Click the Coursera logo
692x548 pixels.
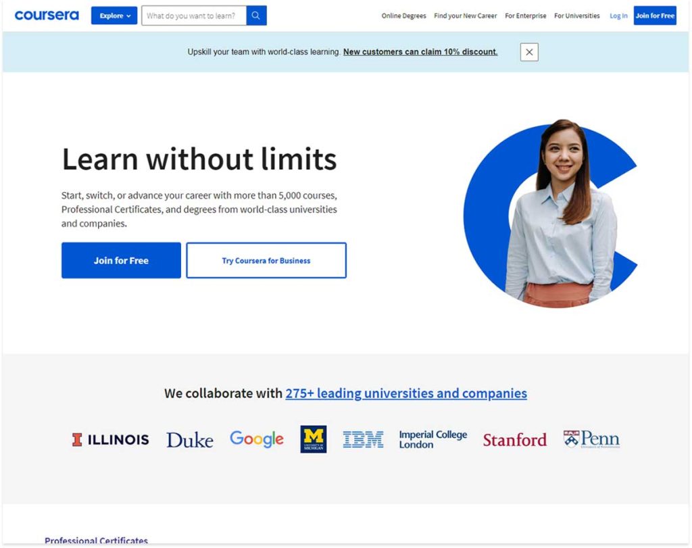coord(47,16)
